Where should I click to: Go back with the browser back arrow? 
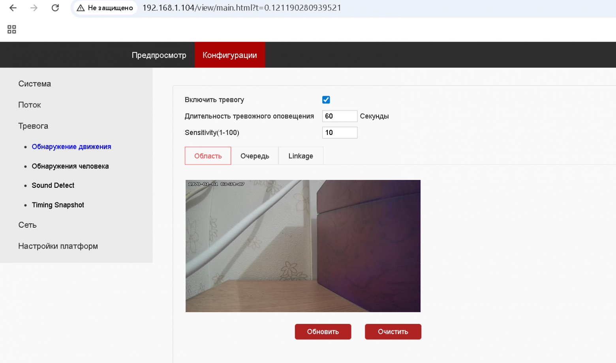coord(13,8)
